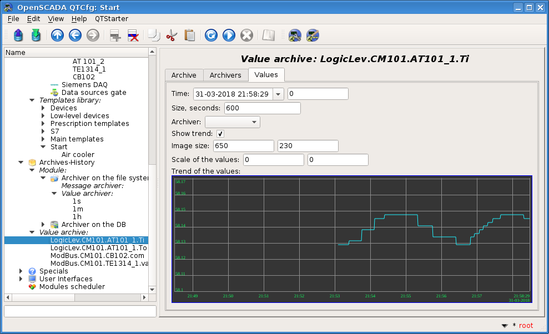Screen dimensions: 549x334
Task: Open the Help menu
Action: point(79,19)
